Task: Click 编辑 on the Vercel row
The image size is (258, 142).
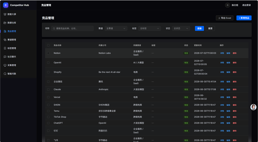Action: (228, 97)
